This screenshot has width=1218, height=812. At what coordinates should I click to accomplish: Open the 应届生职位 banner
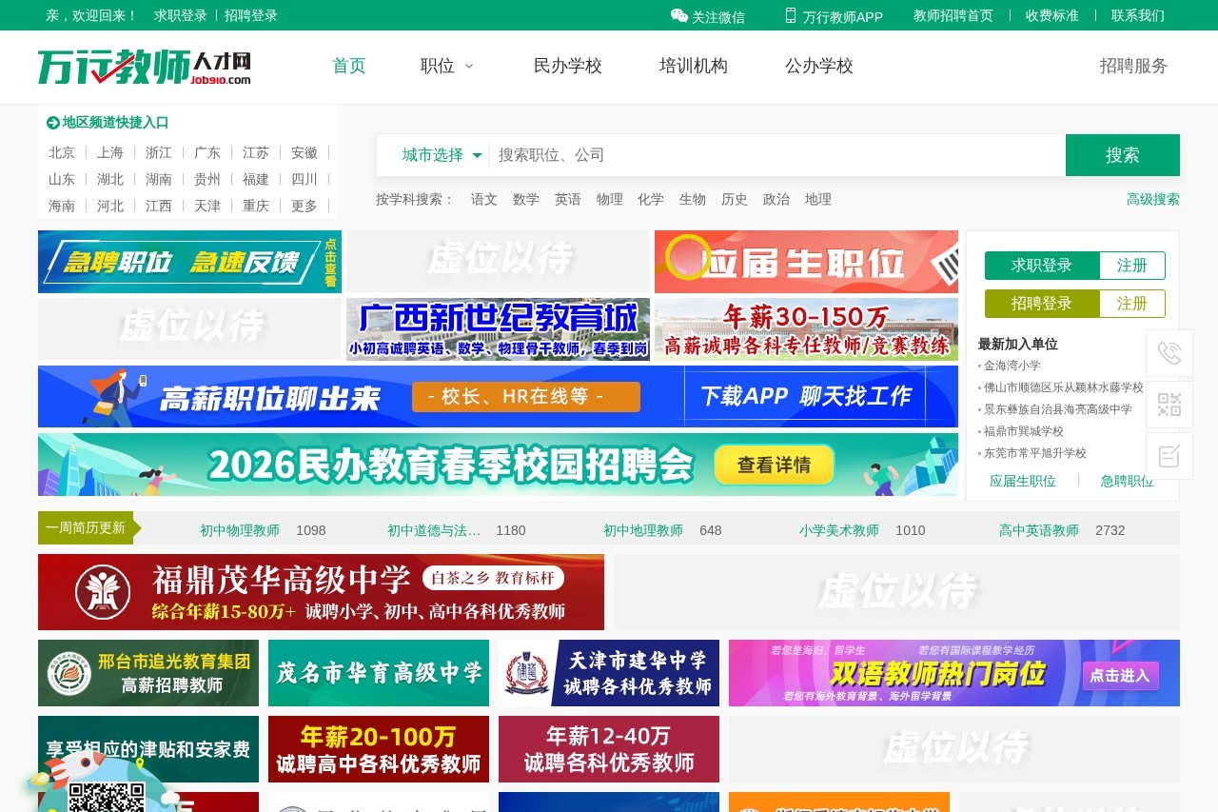(806, 262)
